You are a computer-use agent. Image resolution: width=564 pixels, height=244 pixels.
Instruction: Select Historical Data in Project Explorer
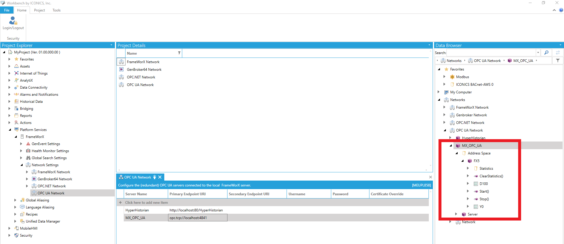point(31,102)
